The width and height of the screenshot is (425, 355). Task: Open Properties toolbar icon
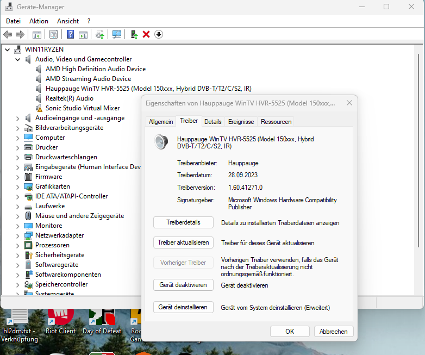tap(53, 34)
